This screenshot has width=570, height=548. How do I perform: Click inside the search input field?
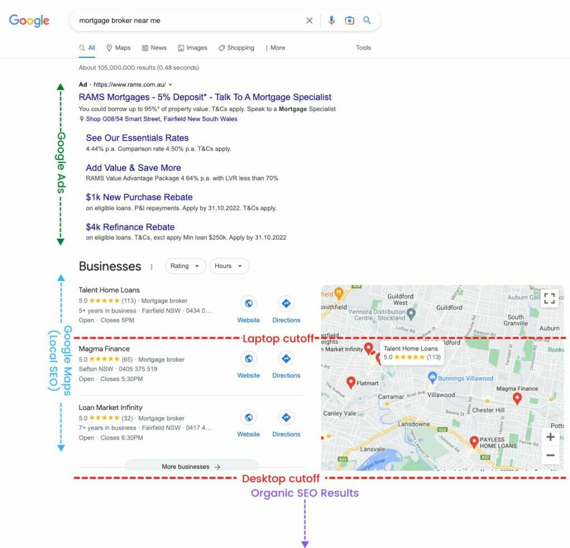coord(189,21)
